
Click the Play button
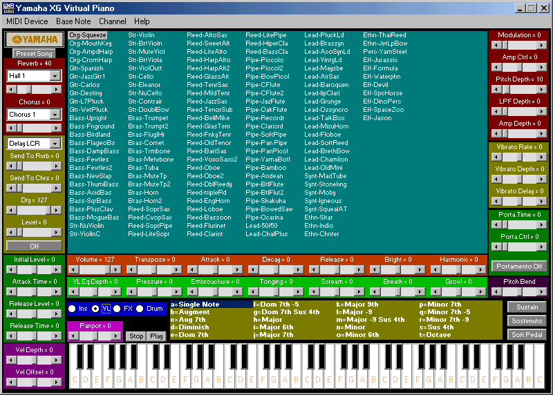click(157, 336)
